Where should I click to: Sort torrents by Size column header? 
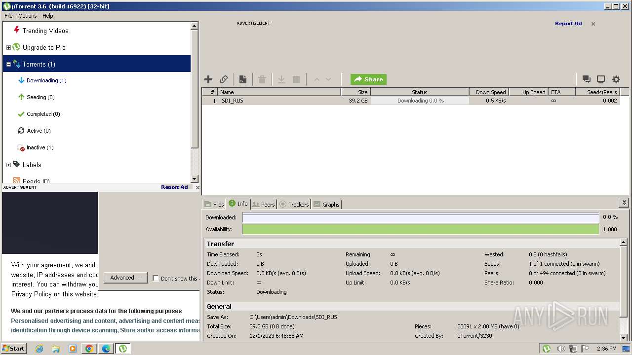(355, 92)
